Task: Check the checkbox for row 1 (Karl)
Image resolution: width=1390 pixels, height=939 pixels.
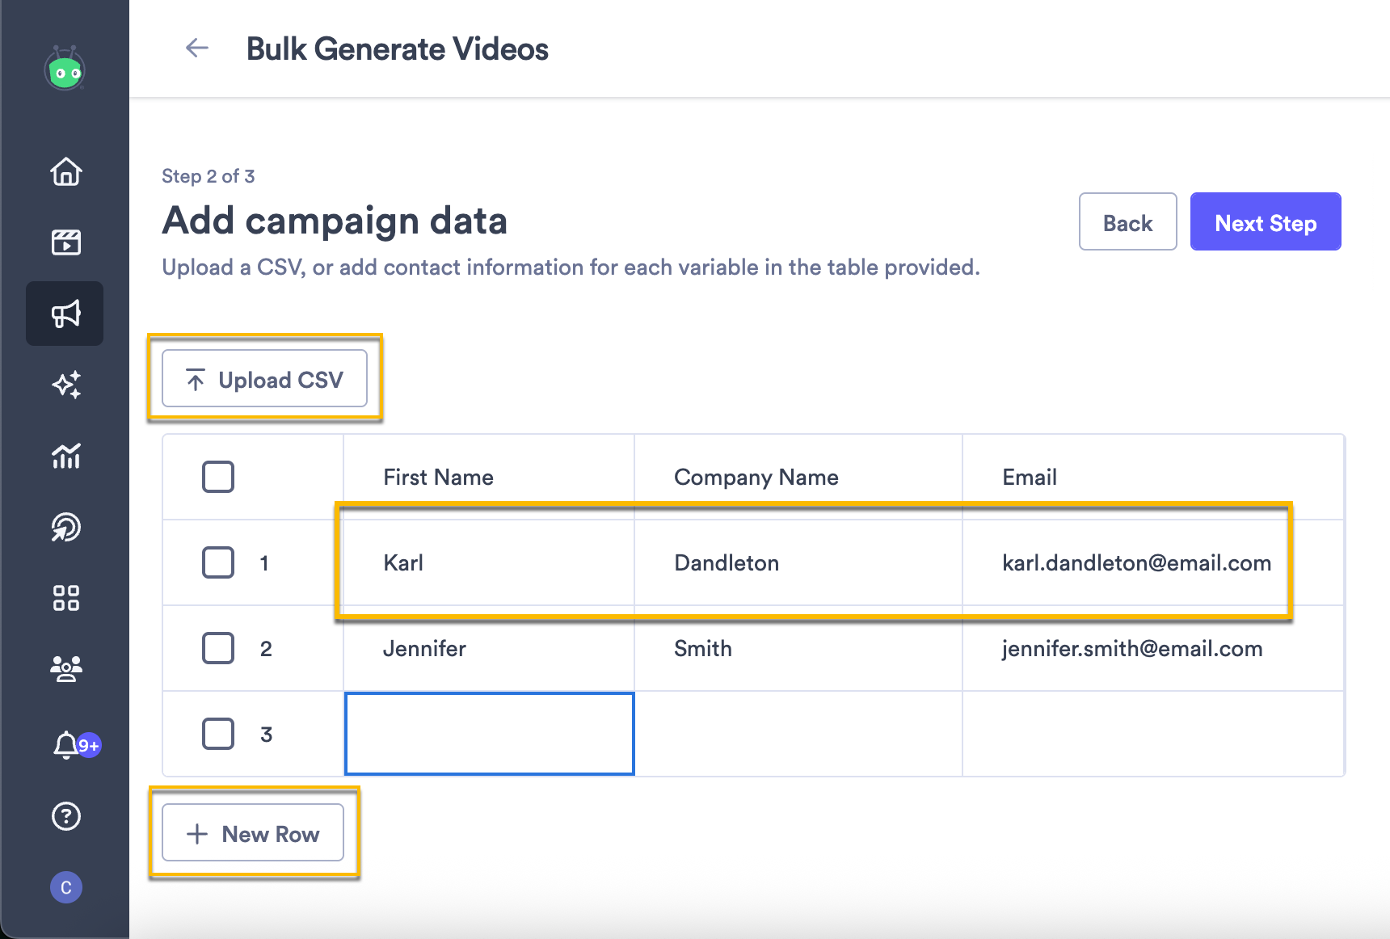Action: pos(217,563)
